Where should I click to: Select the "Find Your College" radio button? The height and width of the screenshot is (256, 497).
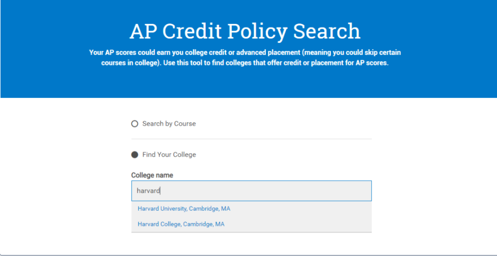click(134, 155)
